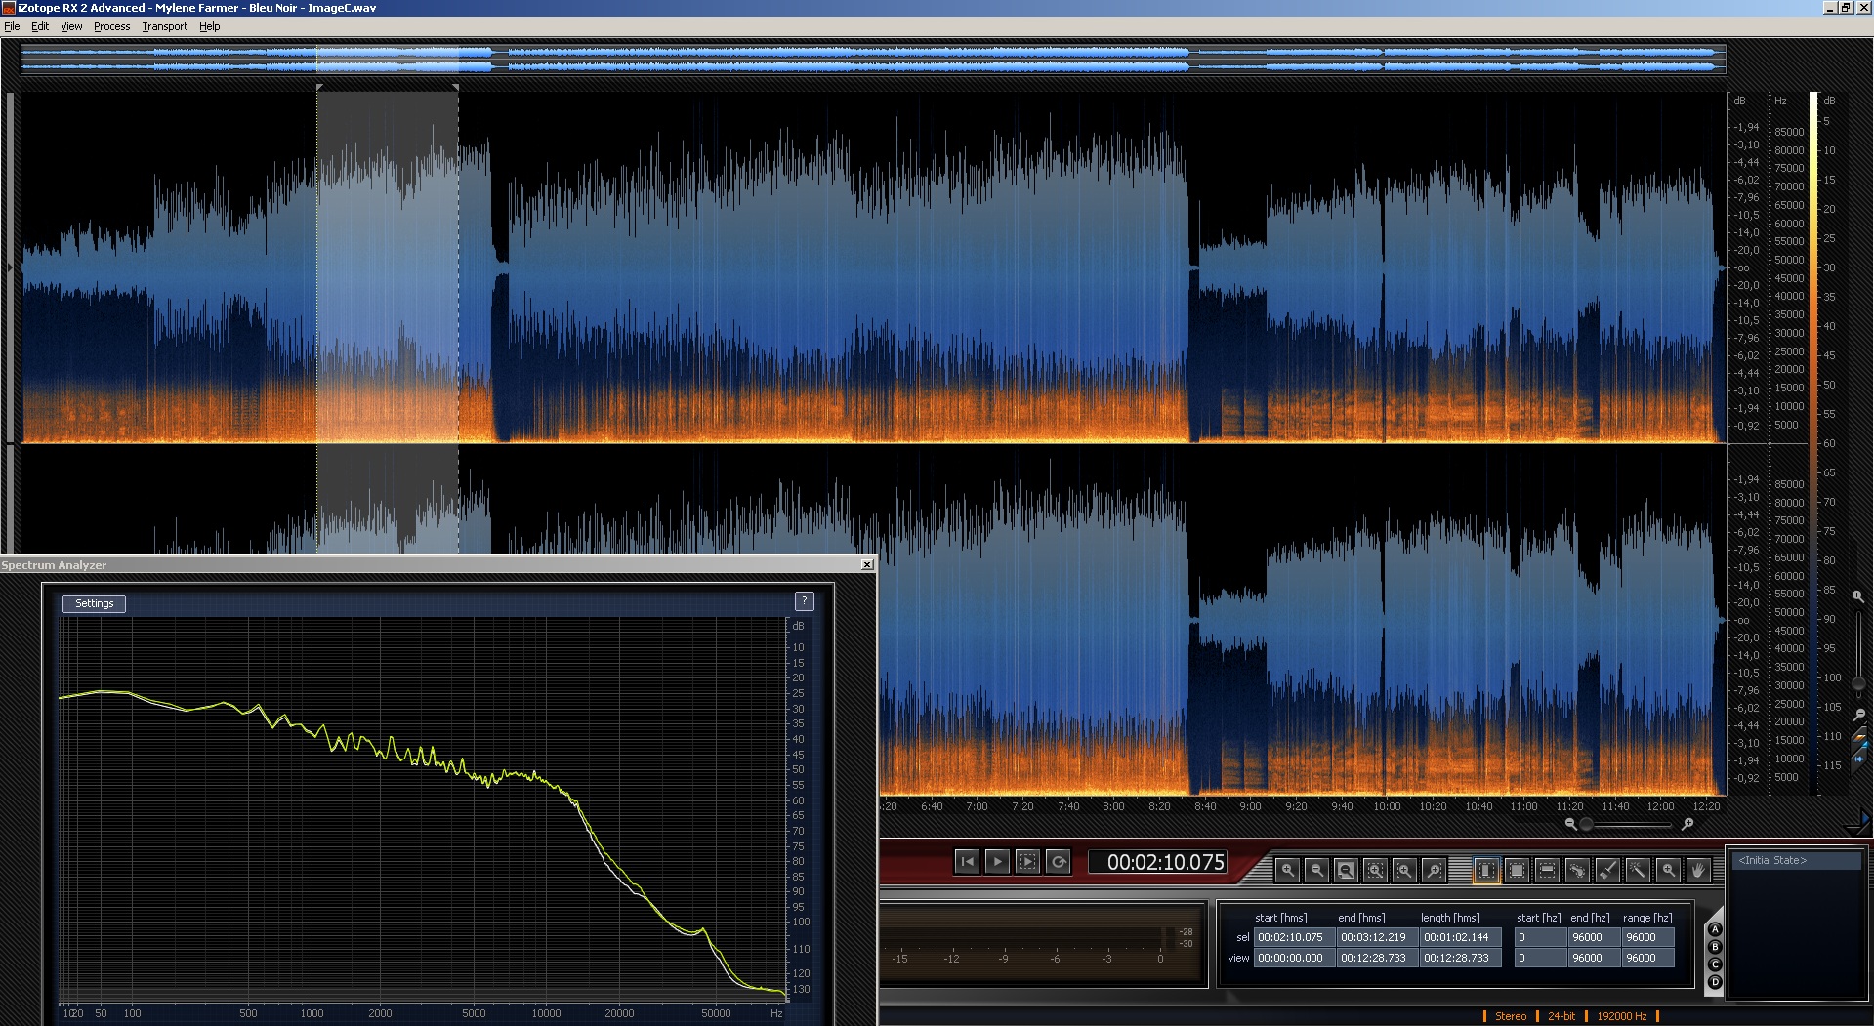Restore the iZotope RX window size
1874x1026 pixels.
[1846, 7]
